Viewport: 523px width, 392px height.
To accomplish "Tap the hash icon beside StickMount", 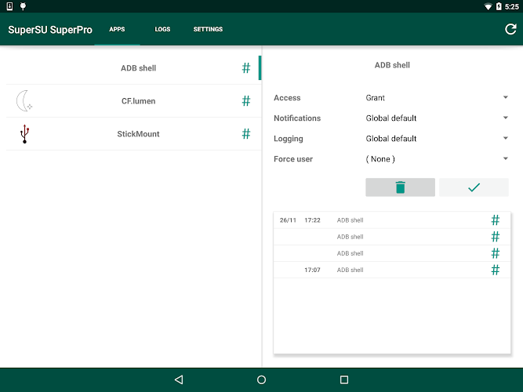I will point(246,134).
